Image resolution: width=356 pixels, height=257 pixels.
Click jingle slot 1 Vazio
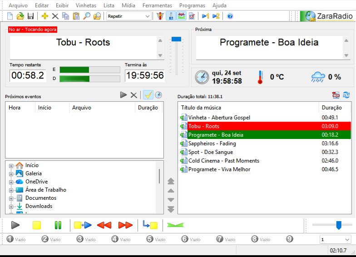(16, 239)
